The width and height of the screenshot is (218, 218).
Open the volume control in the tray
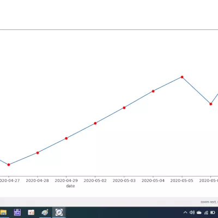point(192,212)
